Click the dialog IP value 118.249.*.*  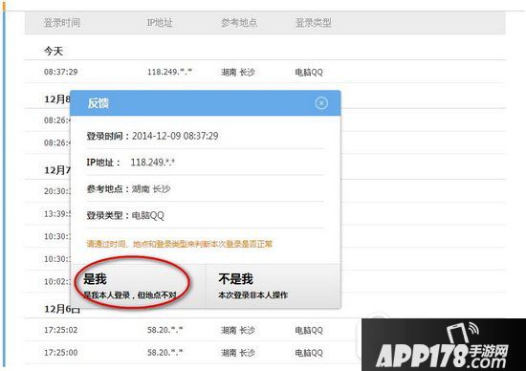153,163
